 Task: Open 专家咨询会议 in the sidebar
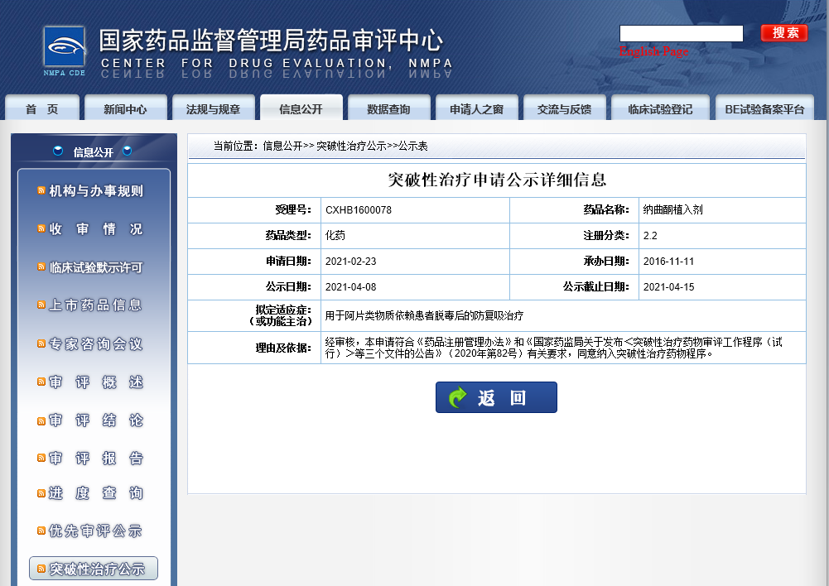pos(96,344)
